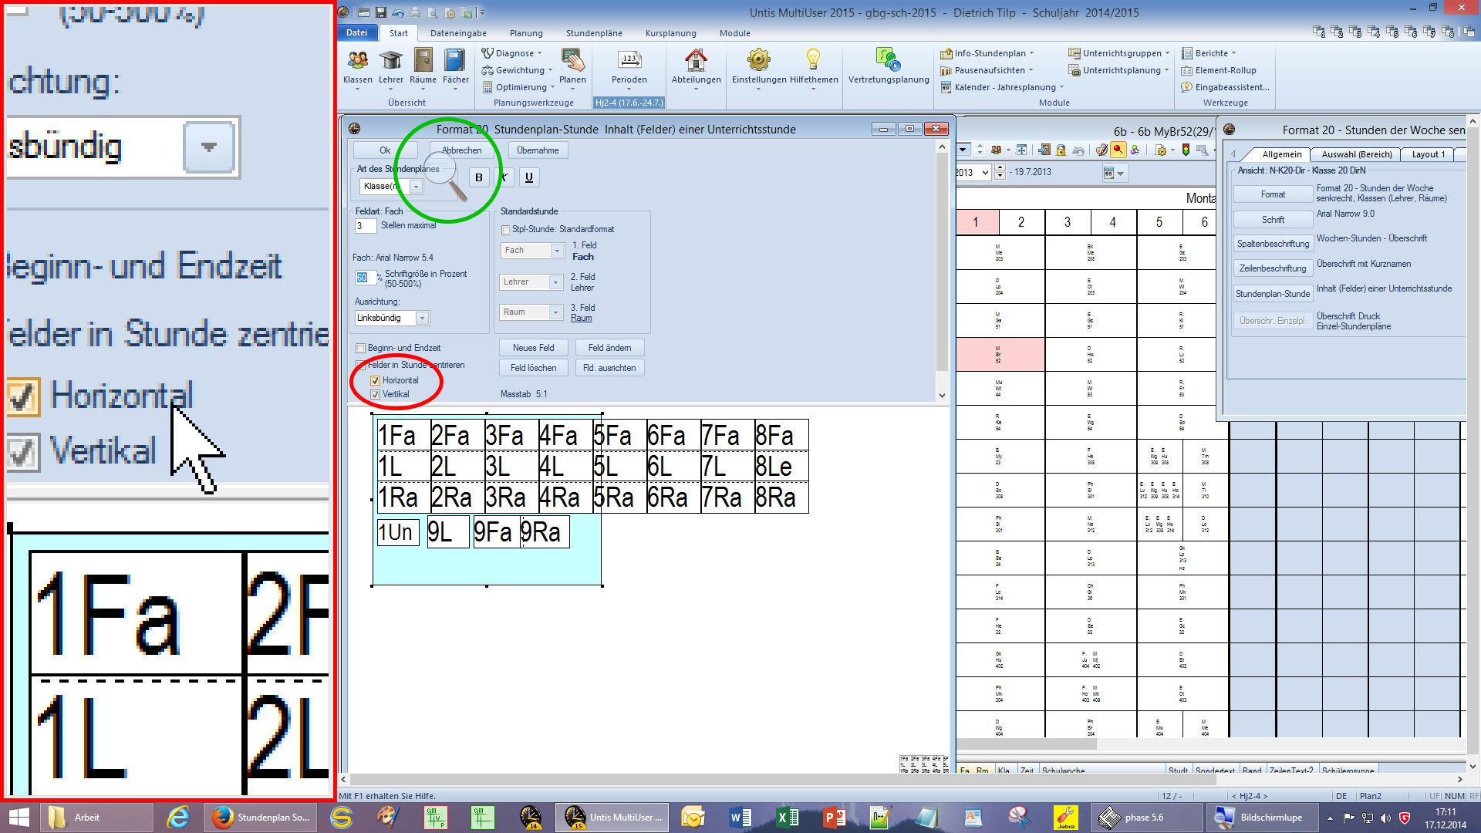Image resolution: width=1481 pixels, height=833 pixels.
Task: Open Einstellungen gear icon
Action: point(758,60)
